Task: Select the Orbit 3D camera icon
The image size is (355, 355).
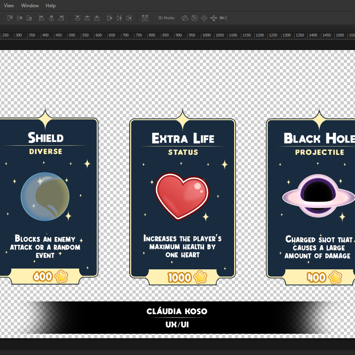Action: coord(185,18)
